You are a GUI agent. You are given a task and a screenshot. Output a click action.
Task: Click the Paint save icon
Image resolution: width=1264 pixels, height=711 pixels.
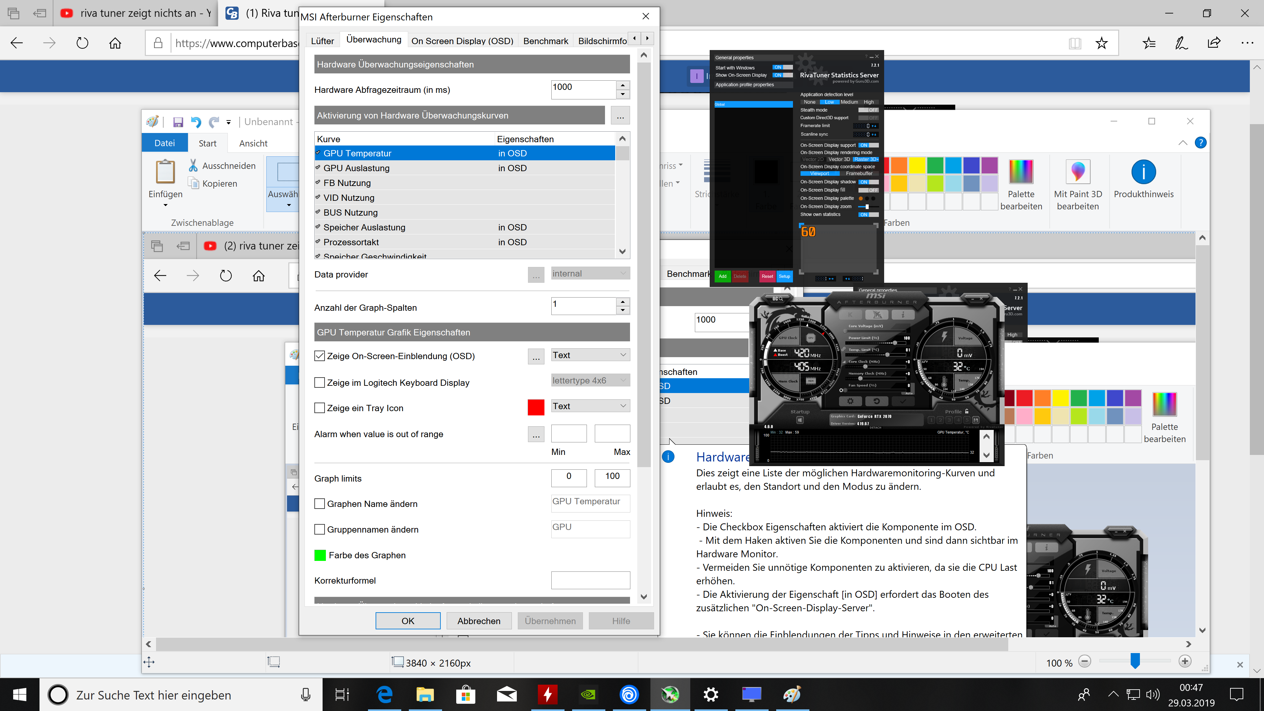tap(178, 122)
